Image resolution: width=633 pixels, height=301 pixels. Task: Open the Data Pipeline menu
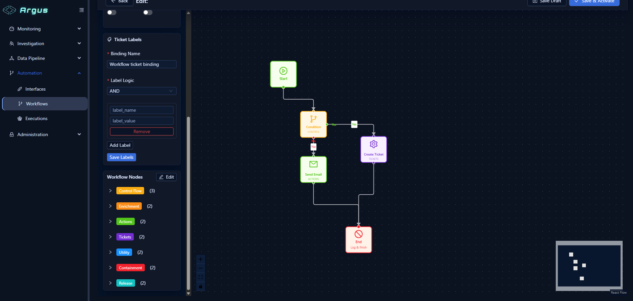(x=45, y=58)
